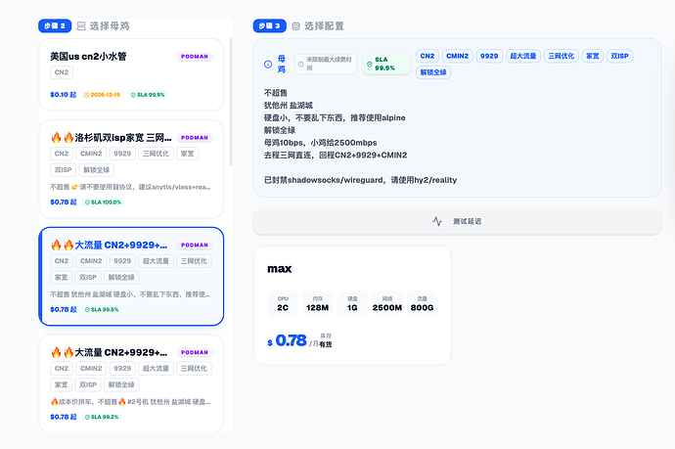Click the 硬盘小 alpine recommendation line
Screen dimensions: 675x449
coord(335,118)
